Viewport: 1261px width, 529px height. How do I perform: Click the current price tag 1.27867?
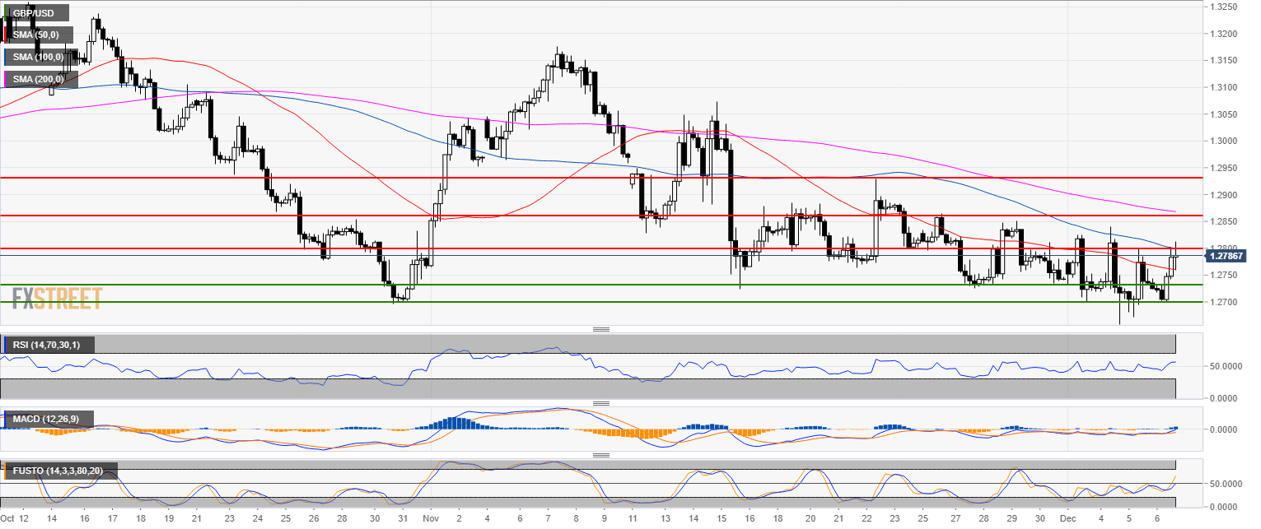[x=1227, y=256]
